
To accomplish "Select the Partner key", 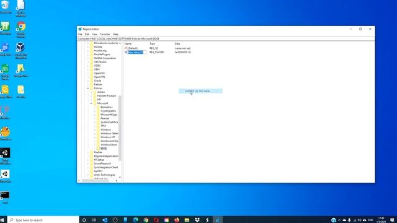I will [98, 85].
